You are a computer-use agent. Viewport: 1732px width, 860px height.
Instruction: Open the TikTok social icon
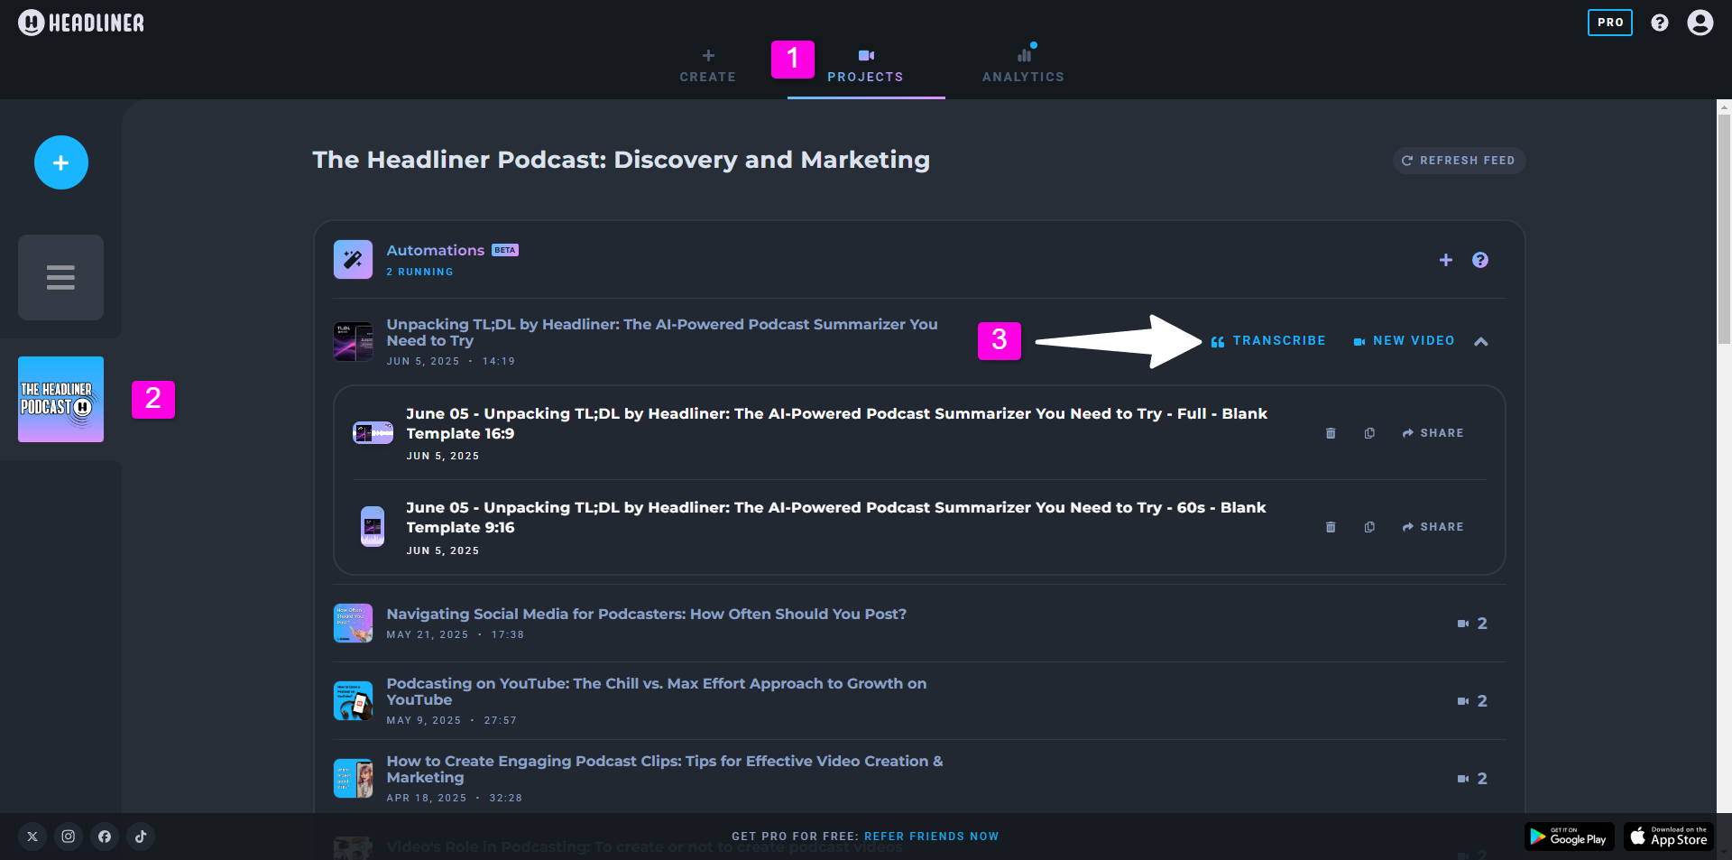141,837
